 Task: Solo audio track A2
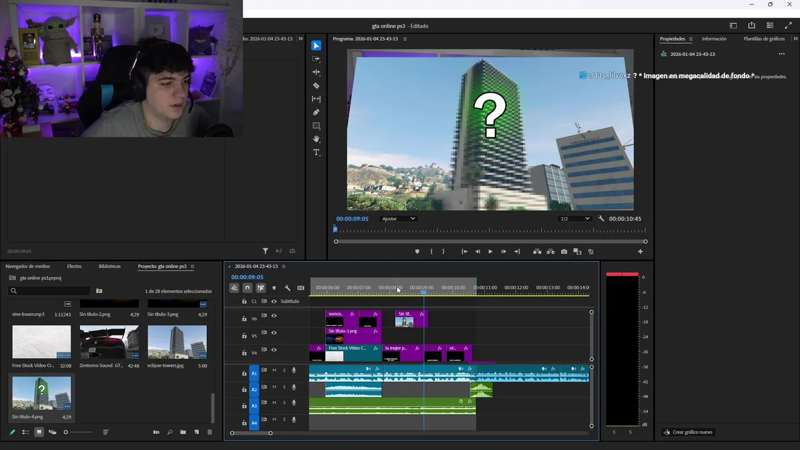click(284, 387)
